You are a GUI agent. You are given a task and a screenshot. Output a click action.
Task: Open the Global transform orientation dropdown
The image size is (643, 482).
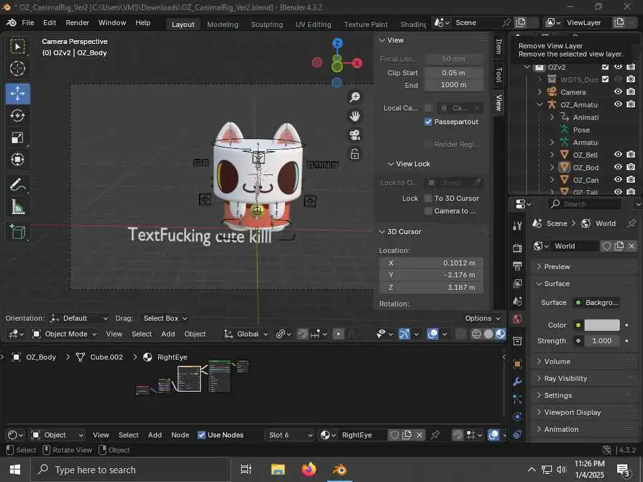coord(246,334)
